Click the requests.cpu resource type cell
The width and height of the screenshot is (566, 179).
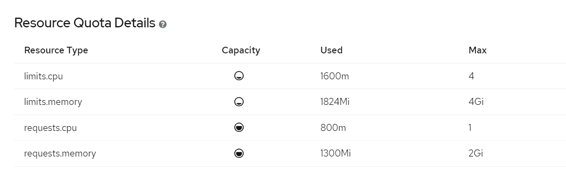51,128
